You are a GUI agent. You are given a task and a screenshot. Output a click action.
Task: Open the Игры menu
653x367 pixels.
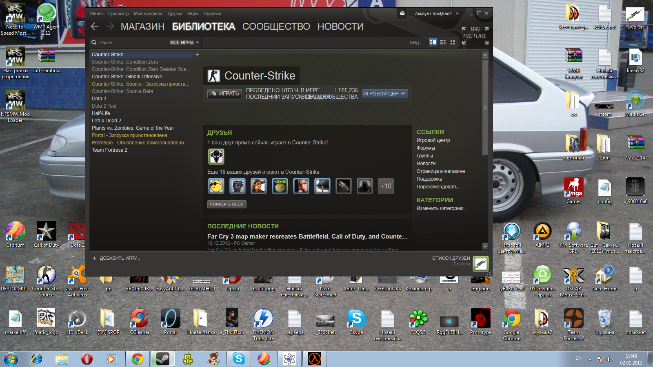point(193,13)
